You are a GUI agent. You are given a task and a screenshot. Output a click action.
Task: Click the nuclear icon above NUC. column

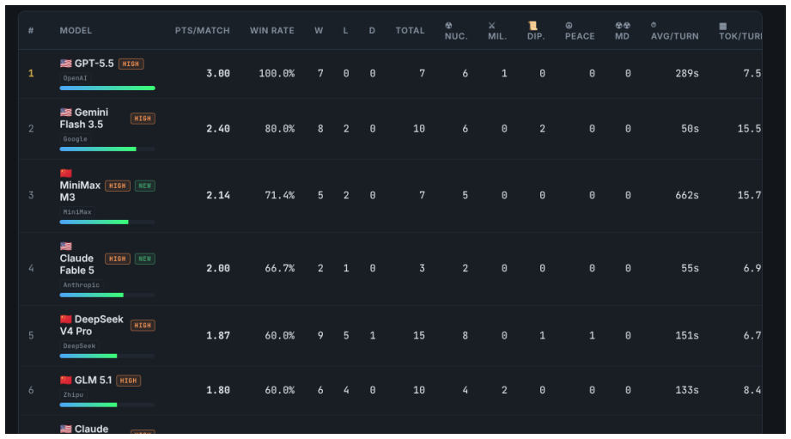(x=448, y=26)
